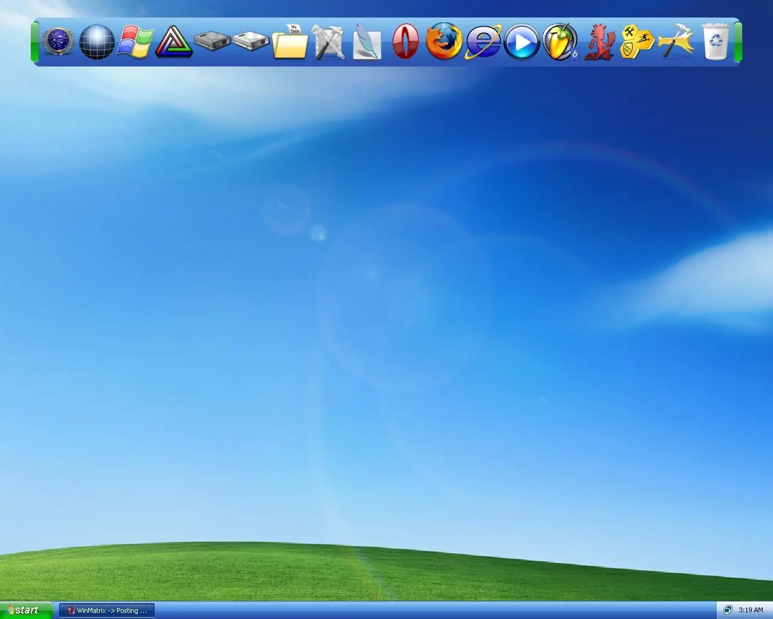Switch to WinMatrix Posting taskbar window
Viewport: 773px width, 619px height.
click(x=107, y=611)
